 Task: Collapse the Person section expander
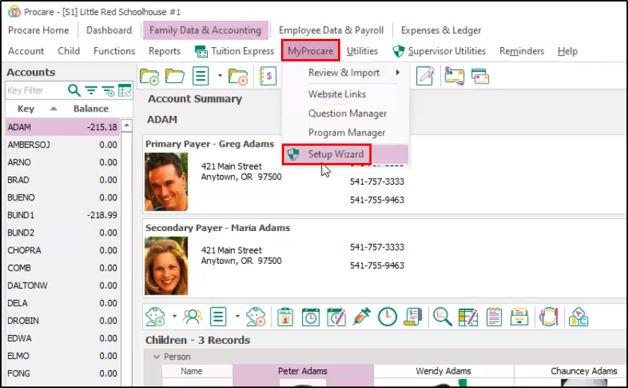(156, 357)
